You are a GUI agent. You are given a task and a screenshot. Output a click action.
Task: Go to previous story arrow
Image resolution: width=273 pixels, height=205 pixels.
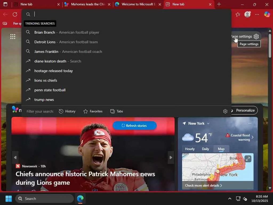(x=15, y=157)
